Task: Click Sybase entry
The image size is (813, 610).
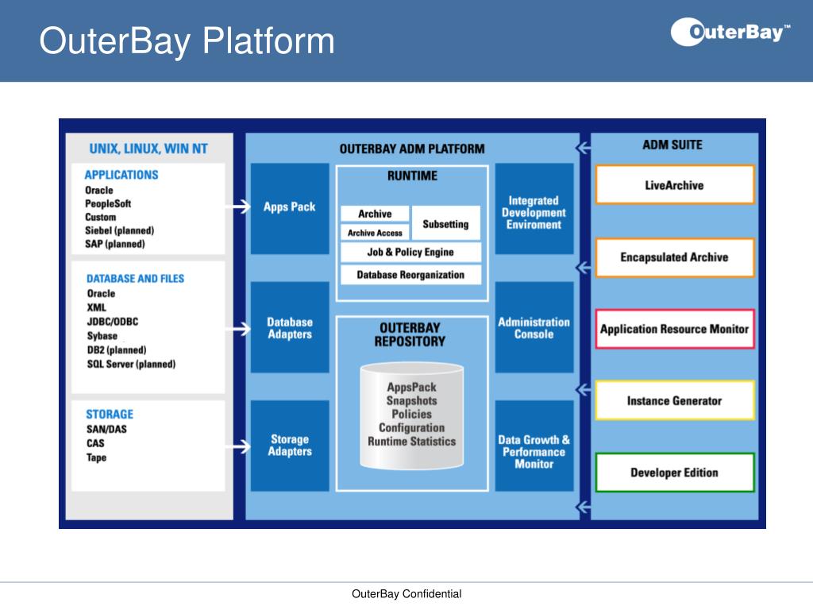Action: pos(102,336)
